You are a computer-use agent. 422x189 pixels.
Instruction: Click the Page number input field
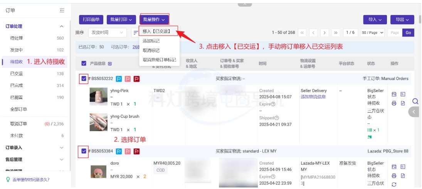pos(395,32)
